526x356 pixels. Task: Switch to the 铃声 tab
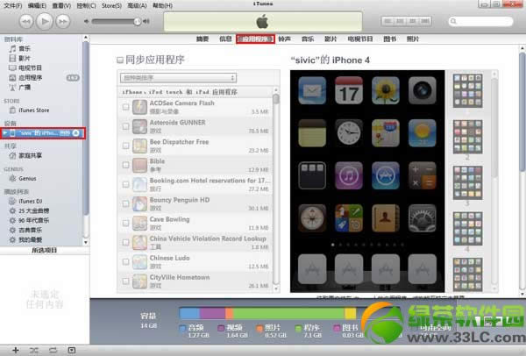point(284,39)
